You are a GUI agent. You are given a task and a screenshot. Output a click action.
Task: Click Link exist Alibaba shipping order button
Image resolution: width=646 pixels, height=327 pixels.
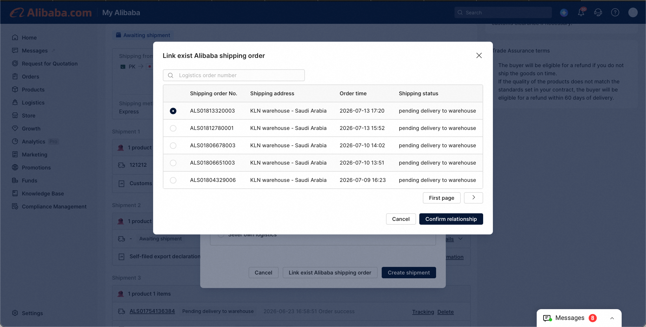(330, 273)
